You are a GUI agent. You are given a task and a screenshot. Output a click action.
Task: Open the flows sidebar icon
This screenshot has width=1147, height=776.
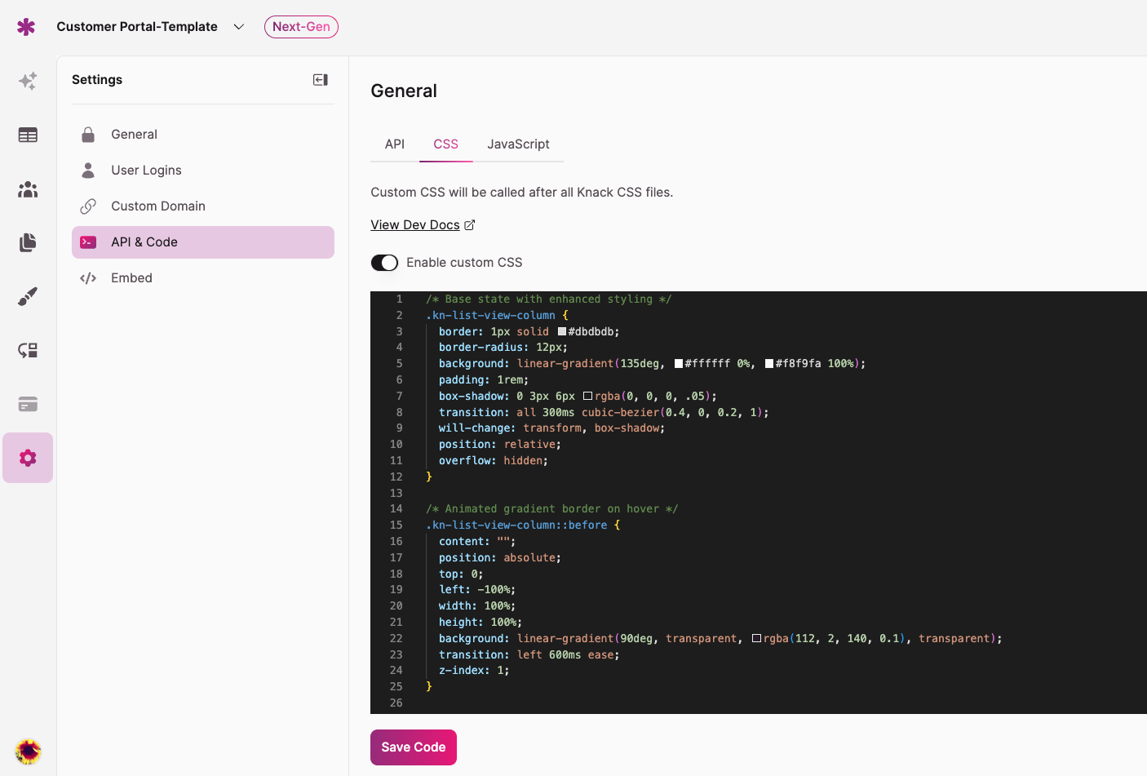(28, 350)
